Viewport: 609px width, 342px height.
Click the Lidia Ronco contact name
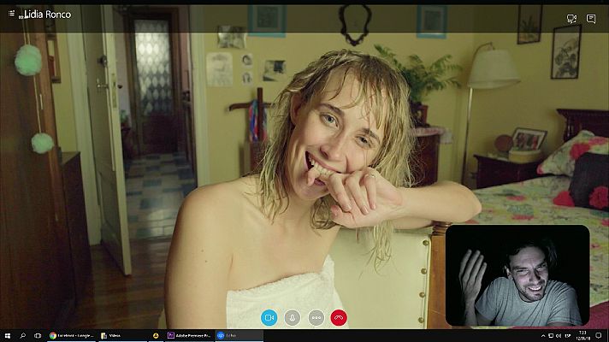coord(48,15)
